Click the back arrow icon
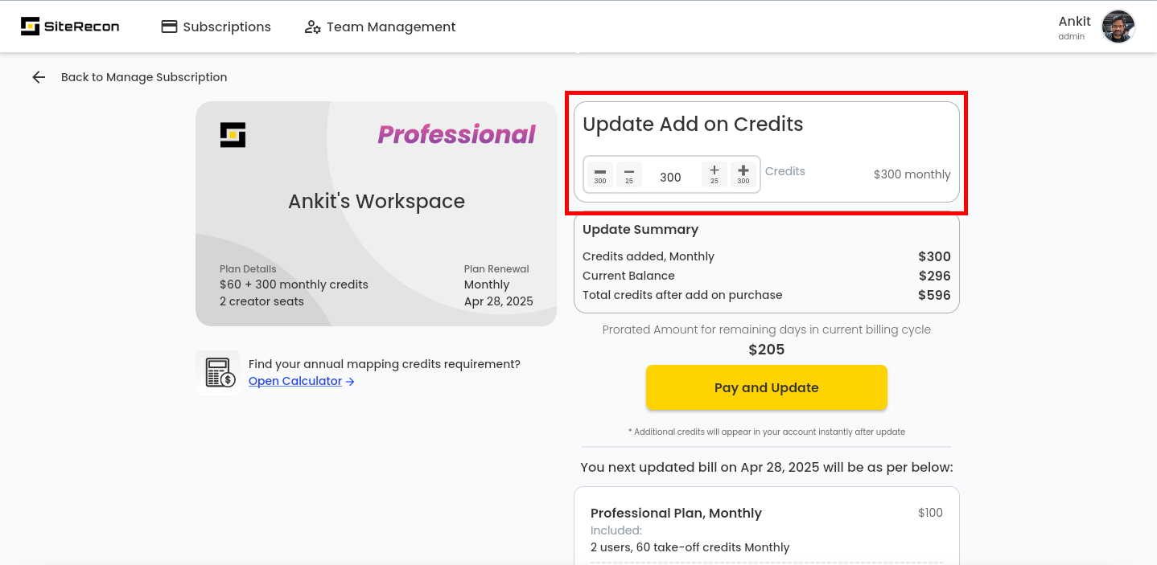Screen dimensions: 1157x565 39,77
